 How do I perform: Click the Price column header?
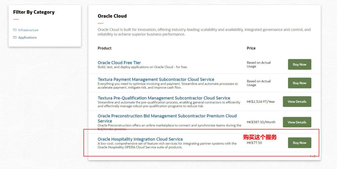tap(251, 48)
